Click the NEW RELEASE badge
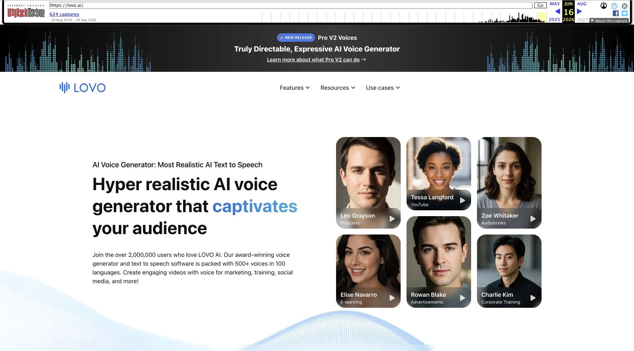Viewport: 634px width, 351px height. [296, 37]
